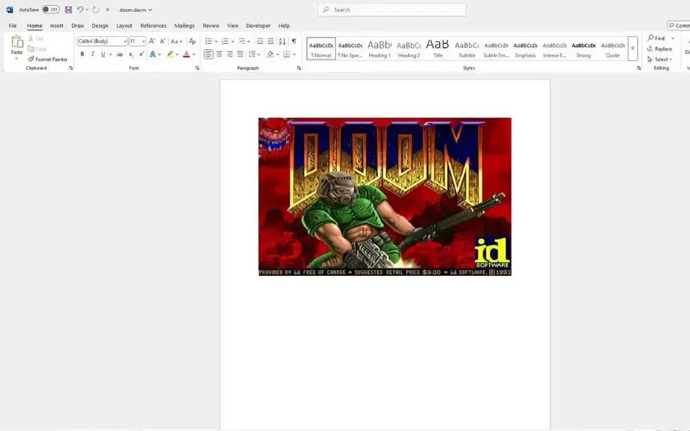Image resolution: width=690 pixels, height=431 pixels.
Task: Open the Calibri (Body) font name dropdown
Action: [x=125, y=41]
